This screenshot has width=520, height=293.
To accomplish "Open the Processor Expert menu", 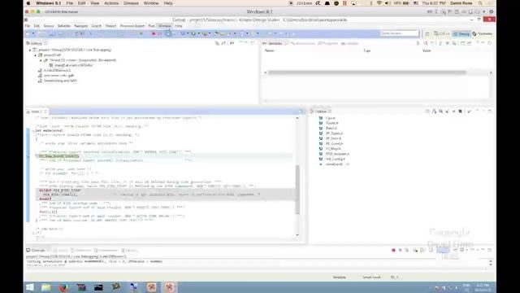I will 132,26.
